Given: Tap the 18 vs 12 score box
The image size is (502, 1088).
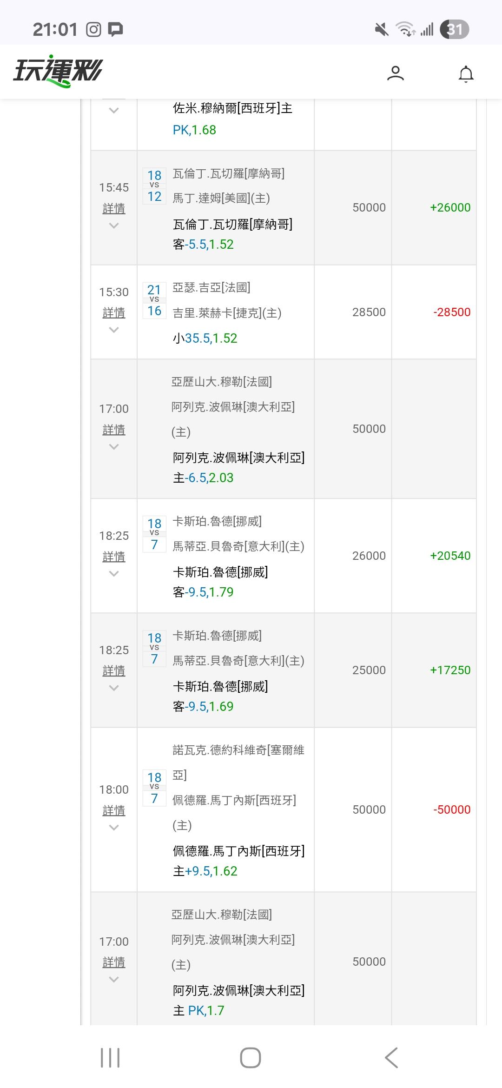Looking at the screenshot, I should [154, 186].
